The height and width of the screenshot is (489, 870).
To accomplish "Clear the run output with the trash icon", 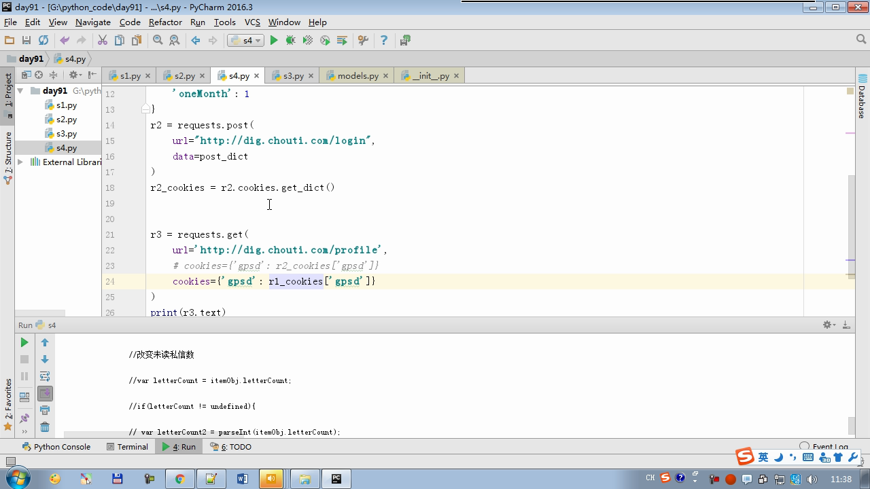I will click(45, 427).
